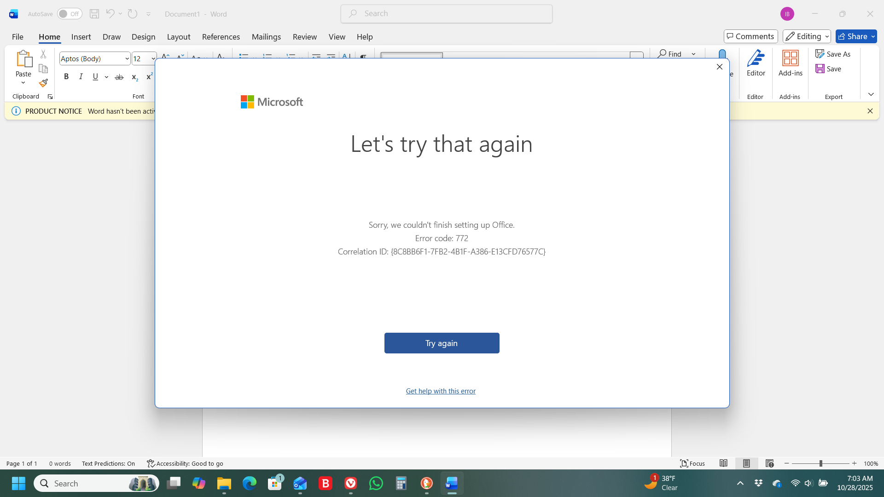Click the Paste clipboard icon
Image resolution: width=884 pixels, height=497 pixels.
pos(23,58)
